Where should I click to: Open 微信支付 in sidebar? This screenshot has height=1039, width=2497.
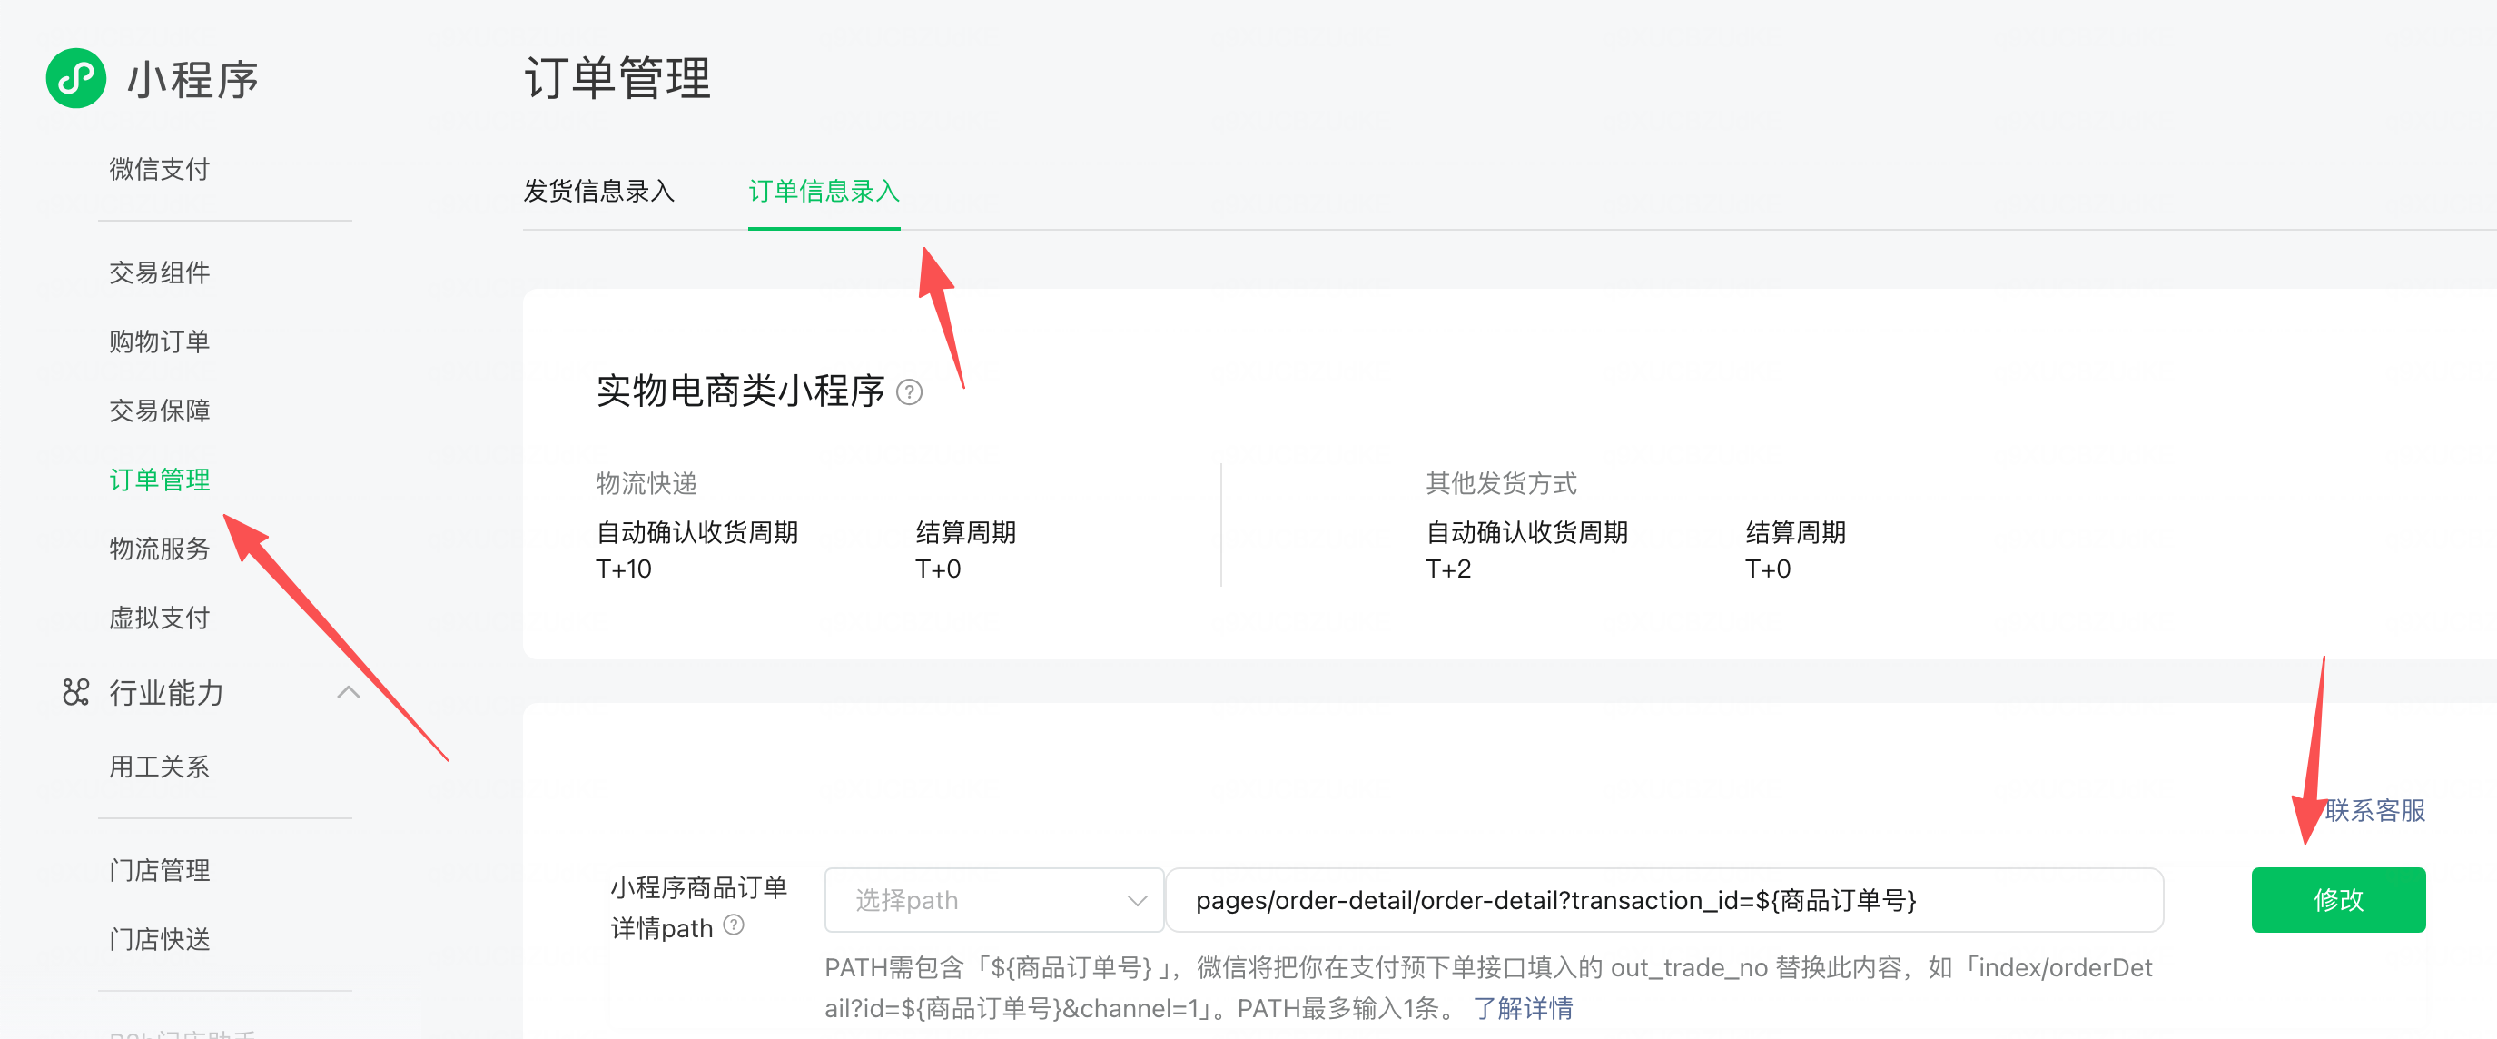point(159,170)
